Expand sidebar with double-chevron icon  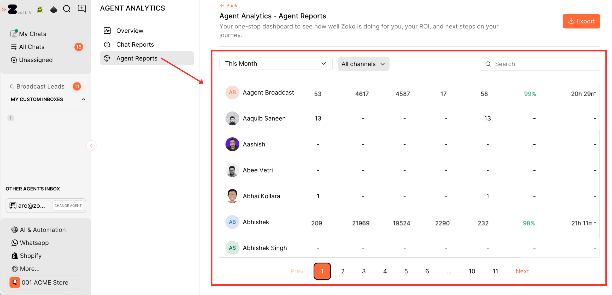(4, 9)
